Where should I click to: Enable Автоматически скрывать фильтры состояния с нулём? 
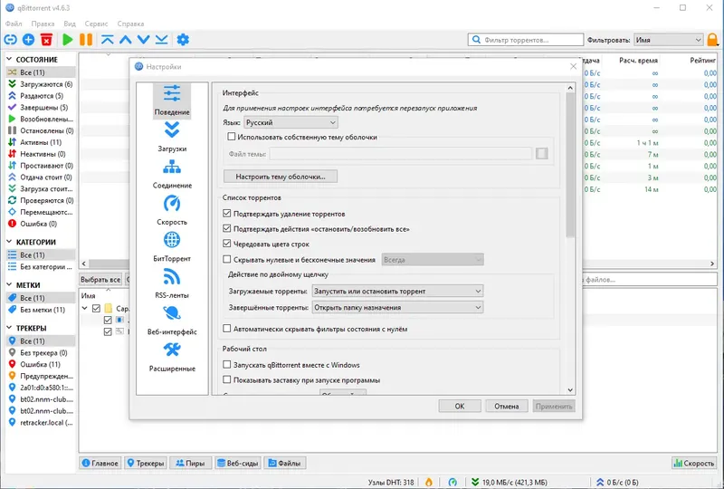(227, 329)
